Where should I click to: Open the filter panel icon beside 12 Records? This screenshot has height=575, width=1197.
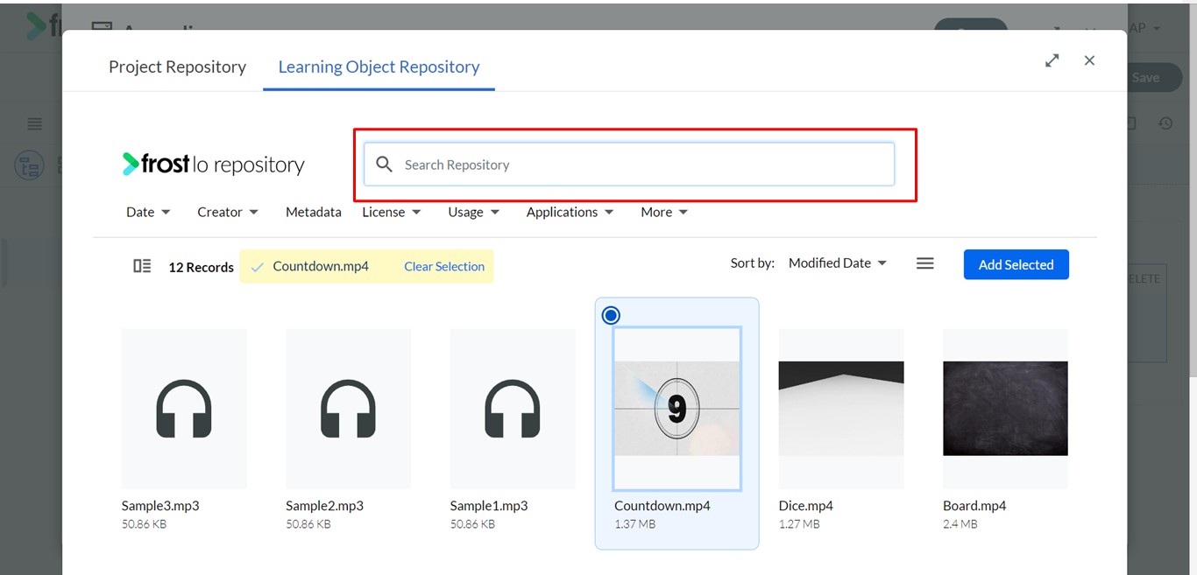point(142,266)
